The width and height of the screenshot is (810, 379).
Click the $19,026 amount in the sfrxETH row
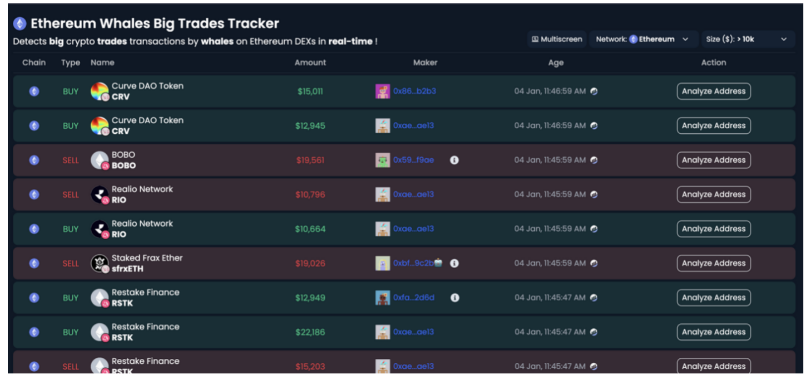310,263
